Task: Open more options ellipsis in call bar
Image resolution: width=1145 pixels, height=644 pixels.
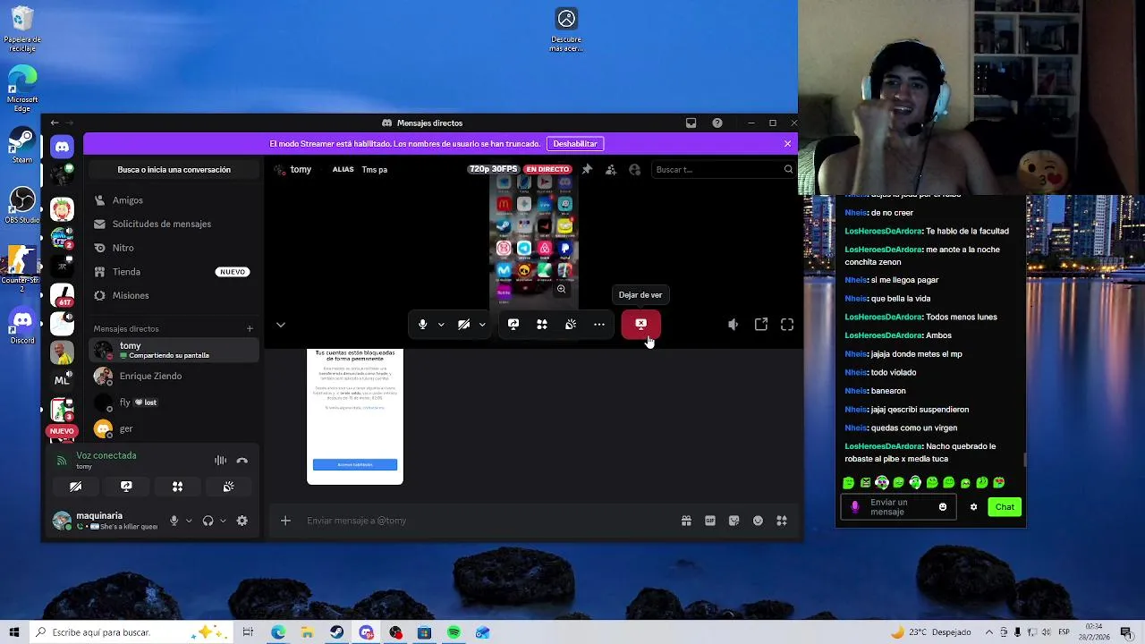Action: click(x=599, y=325)
